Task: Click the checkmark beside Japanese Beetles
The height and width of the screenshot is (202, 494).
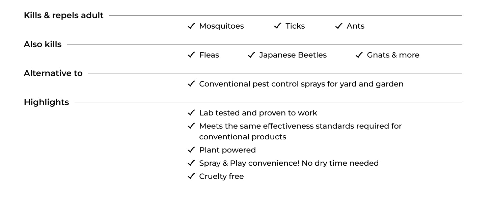Action: click(x=251, y=55)
